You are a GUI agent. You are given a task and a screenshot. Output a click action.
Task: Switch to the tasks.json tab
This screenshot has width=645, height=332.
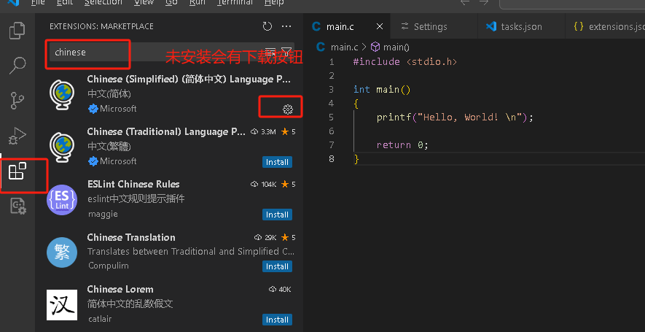coord(522,27)
